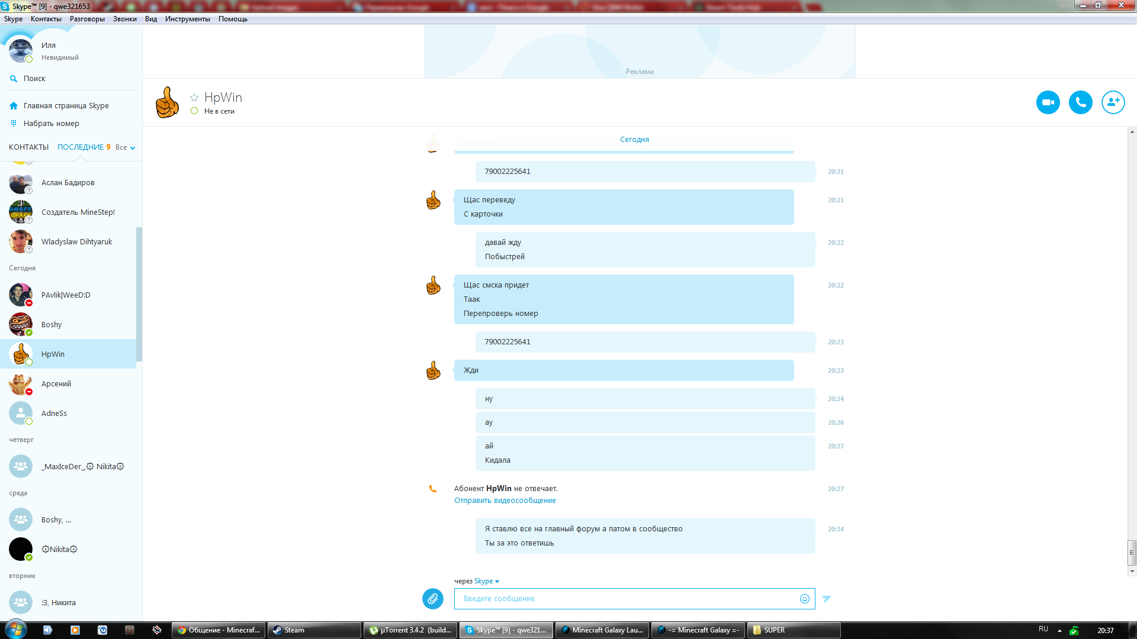The image size is (1137, 639).
Task: Click the paperclip attach file button
Action: 433,599
